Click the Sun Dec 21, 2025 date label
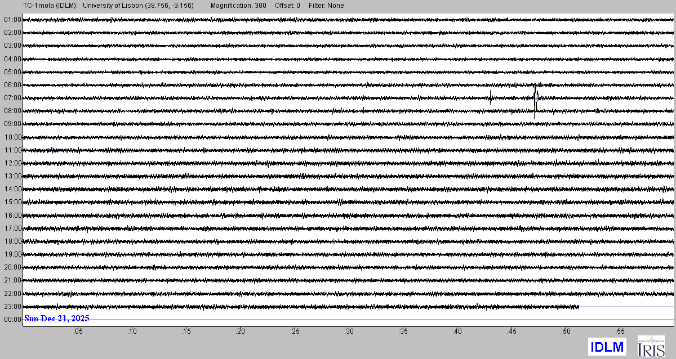The width and height of the screenshot is (676, 359). pos(56,318)
